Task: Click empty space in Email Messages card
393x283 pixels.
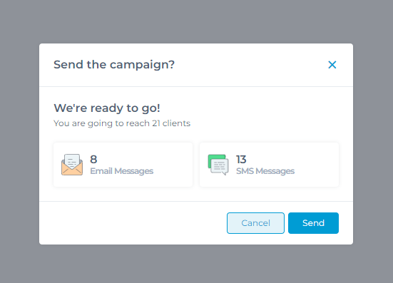Action: coord(173,165)
